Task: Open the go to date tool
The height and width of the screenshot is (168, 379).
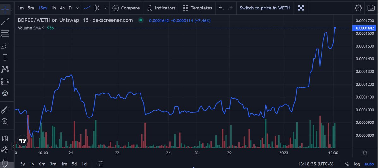Action: pos(100,164)
